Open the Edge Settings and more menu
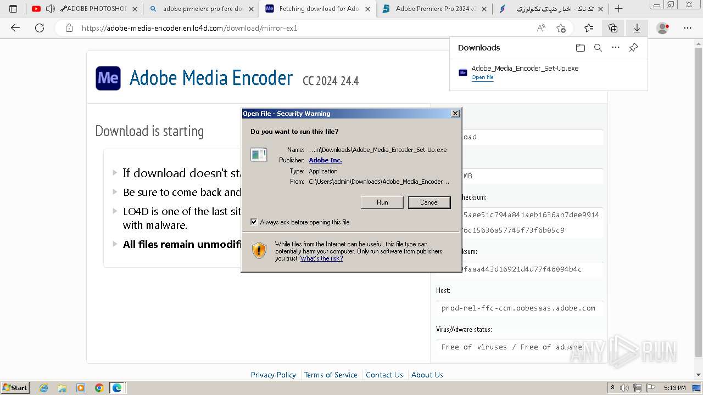The width and height of the screenshot is (703, 395). coord(688,28)
